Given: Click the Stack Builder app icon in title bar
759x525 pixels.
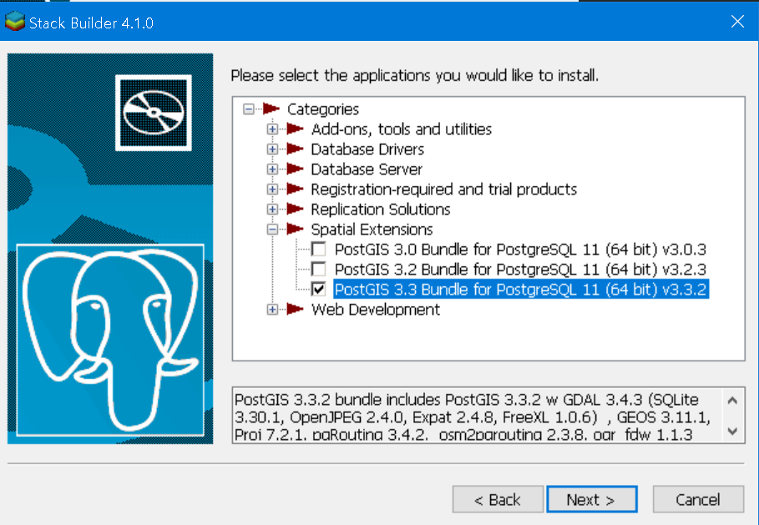Looking at the screenshot, I should coord(14,23).
